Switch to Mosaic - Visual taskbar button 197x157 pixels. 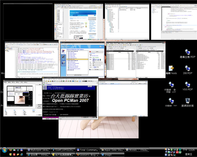point(137,150)
